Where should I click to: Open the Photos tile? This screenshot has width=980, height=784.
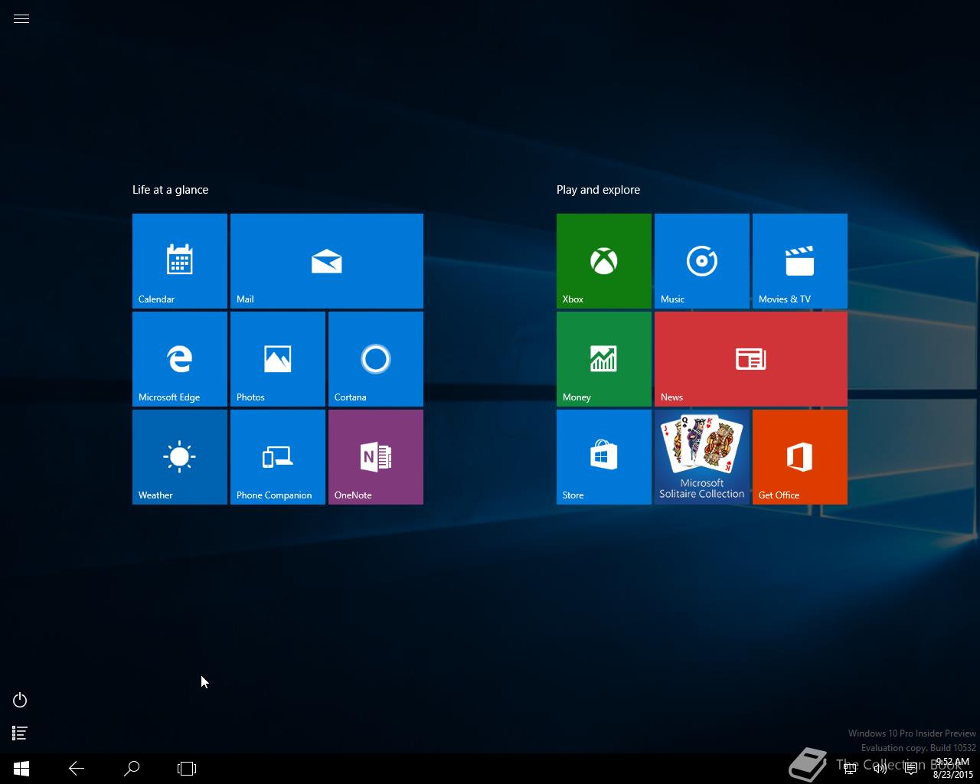point(277,358)
